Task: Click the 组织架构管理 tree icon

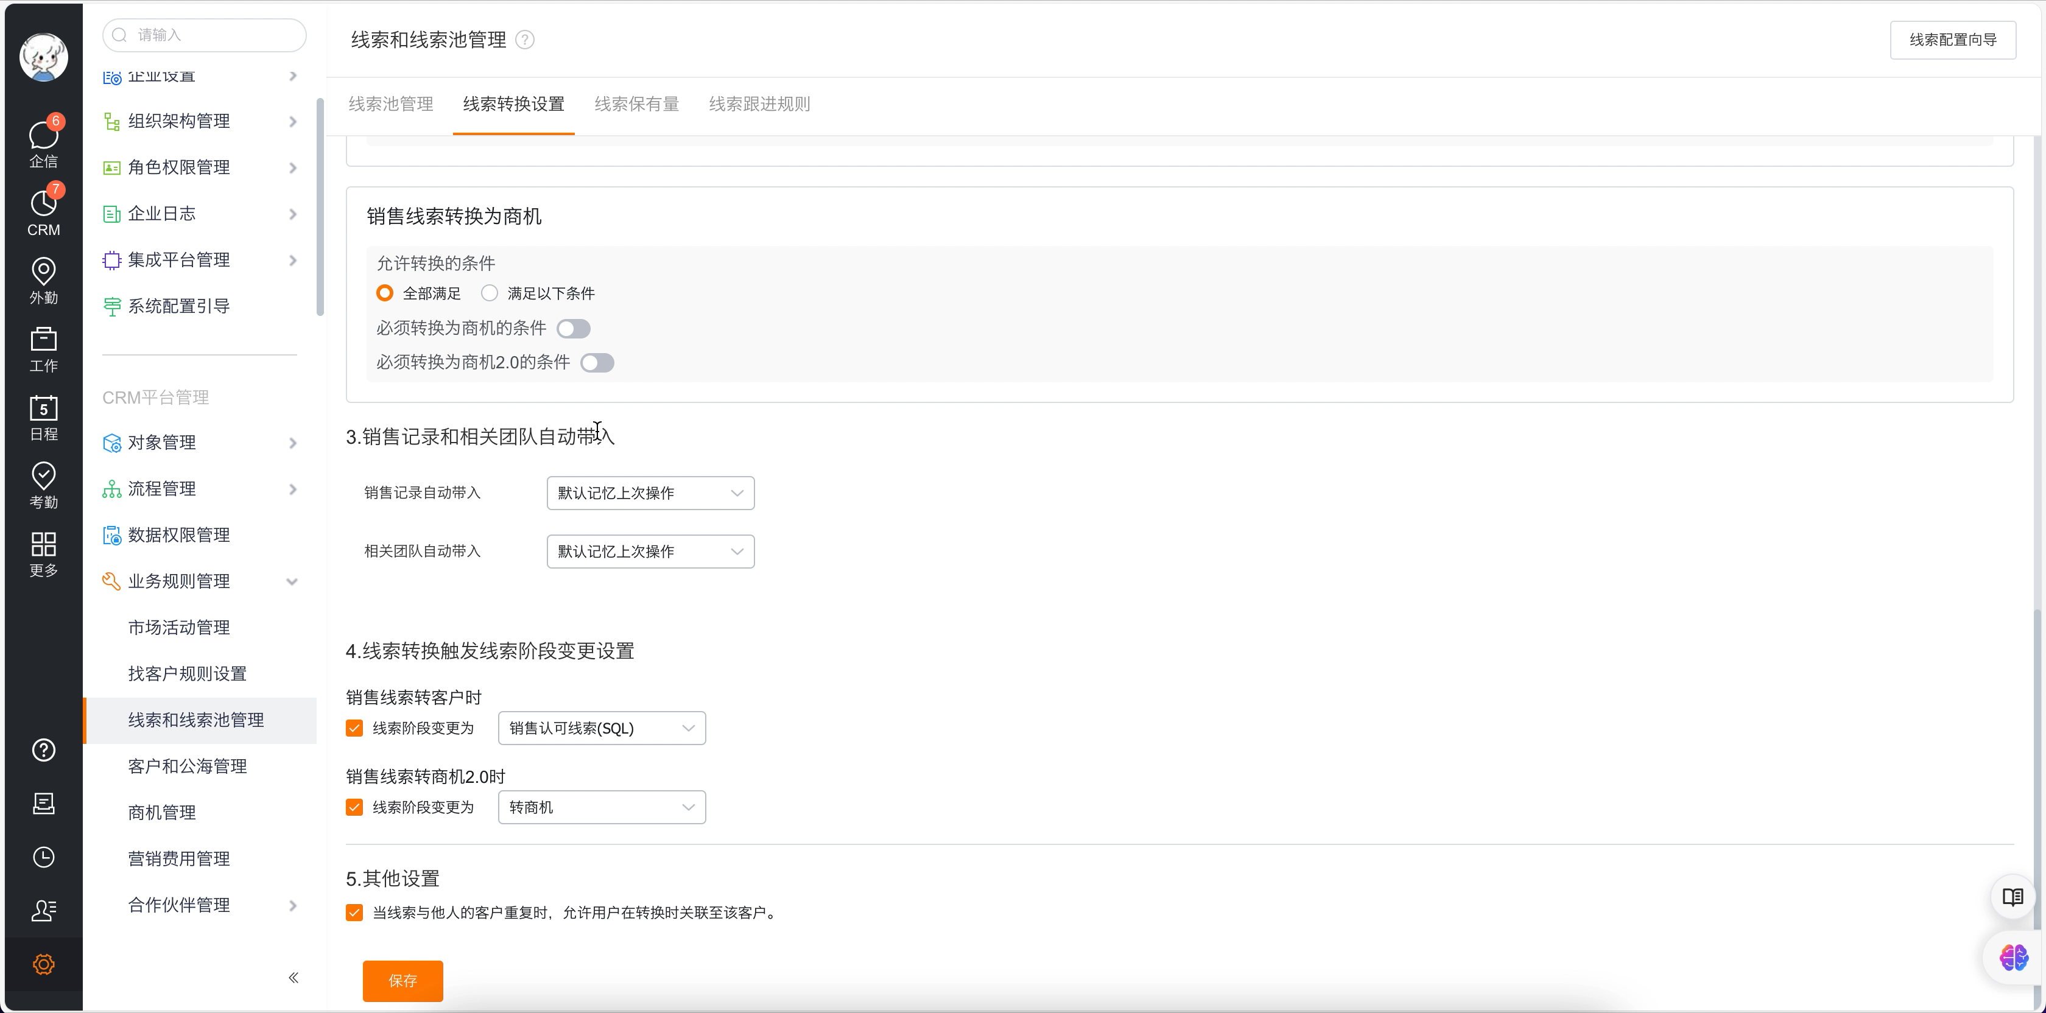Action: tap(112, 122)
